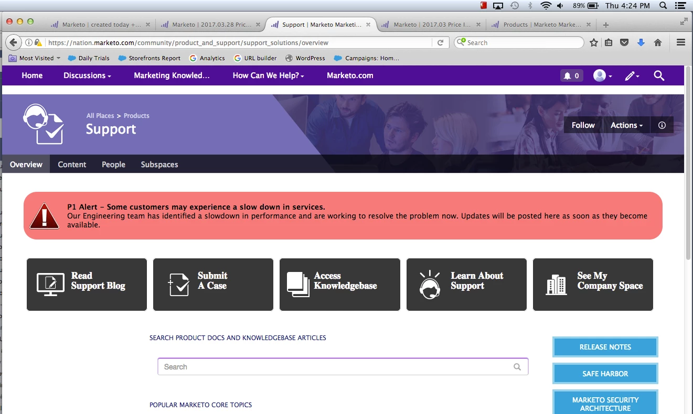693x414 pixels.
Task: Open the notifications bell showing 0
Action: coord(571,76)
